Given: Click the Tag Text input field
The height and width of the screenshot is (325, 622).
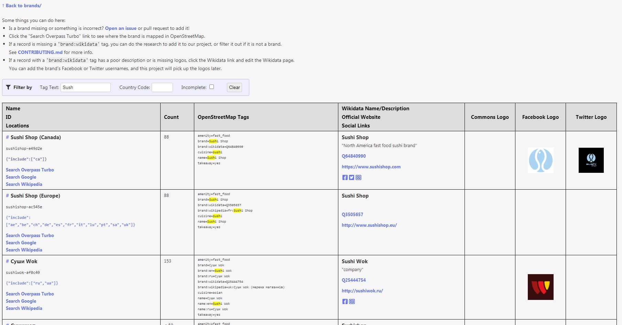Looking at the screenshot, I should click(x=86, y=87).
